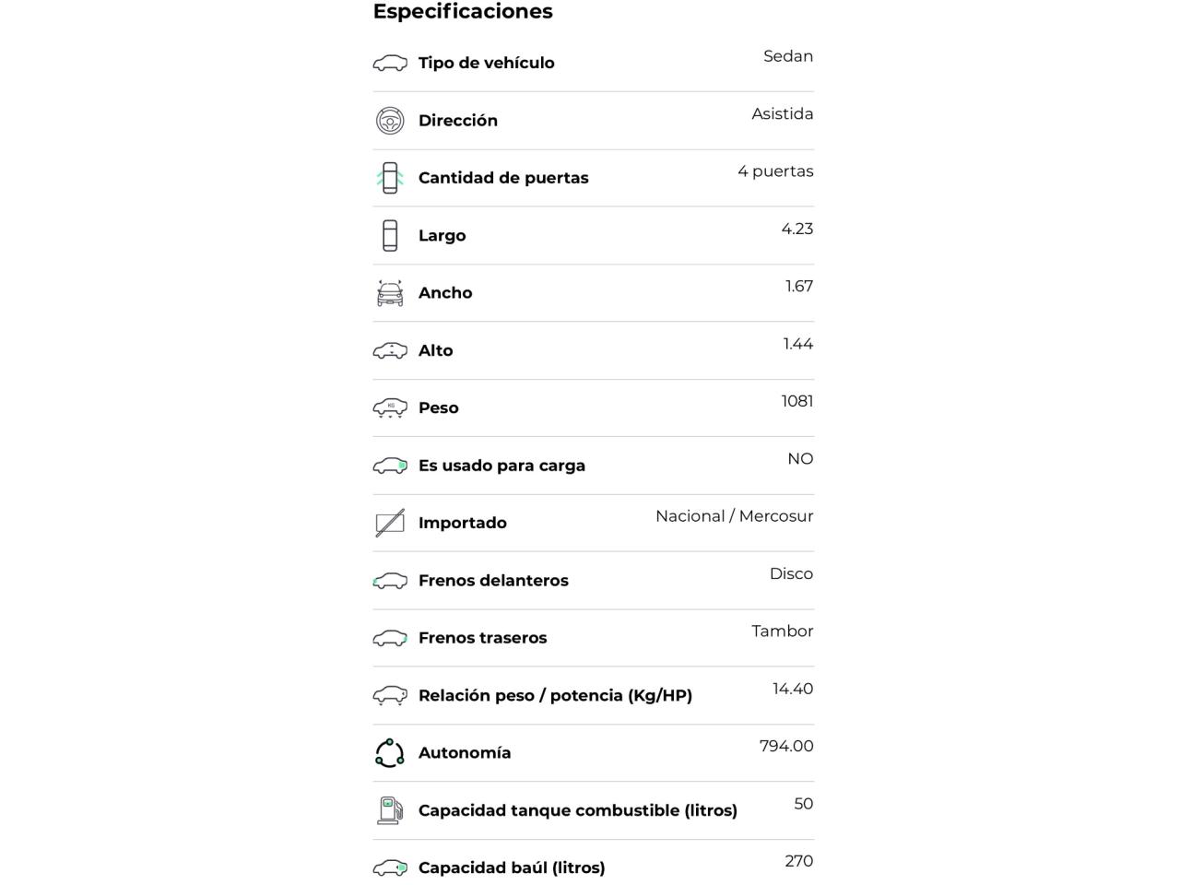
Task: Click the Tambor rear brakes value
Action: click(x=782, y=631)
